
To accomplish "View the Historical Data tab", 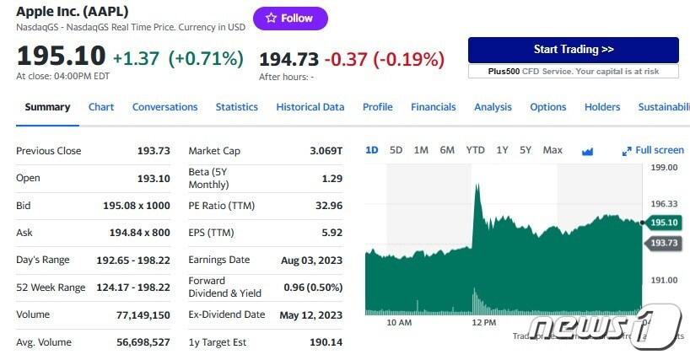I will (x=310, y=107).
